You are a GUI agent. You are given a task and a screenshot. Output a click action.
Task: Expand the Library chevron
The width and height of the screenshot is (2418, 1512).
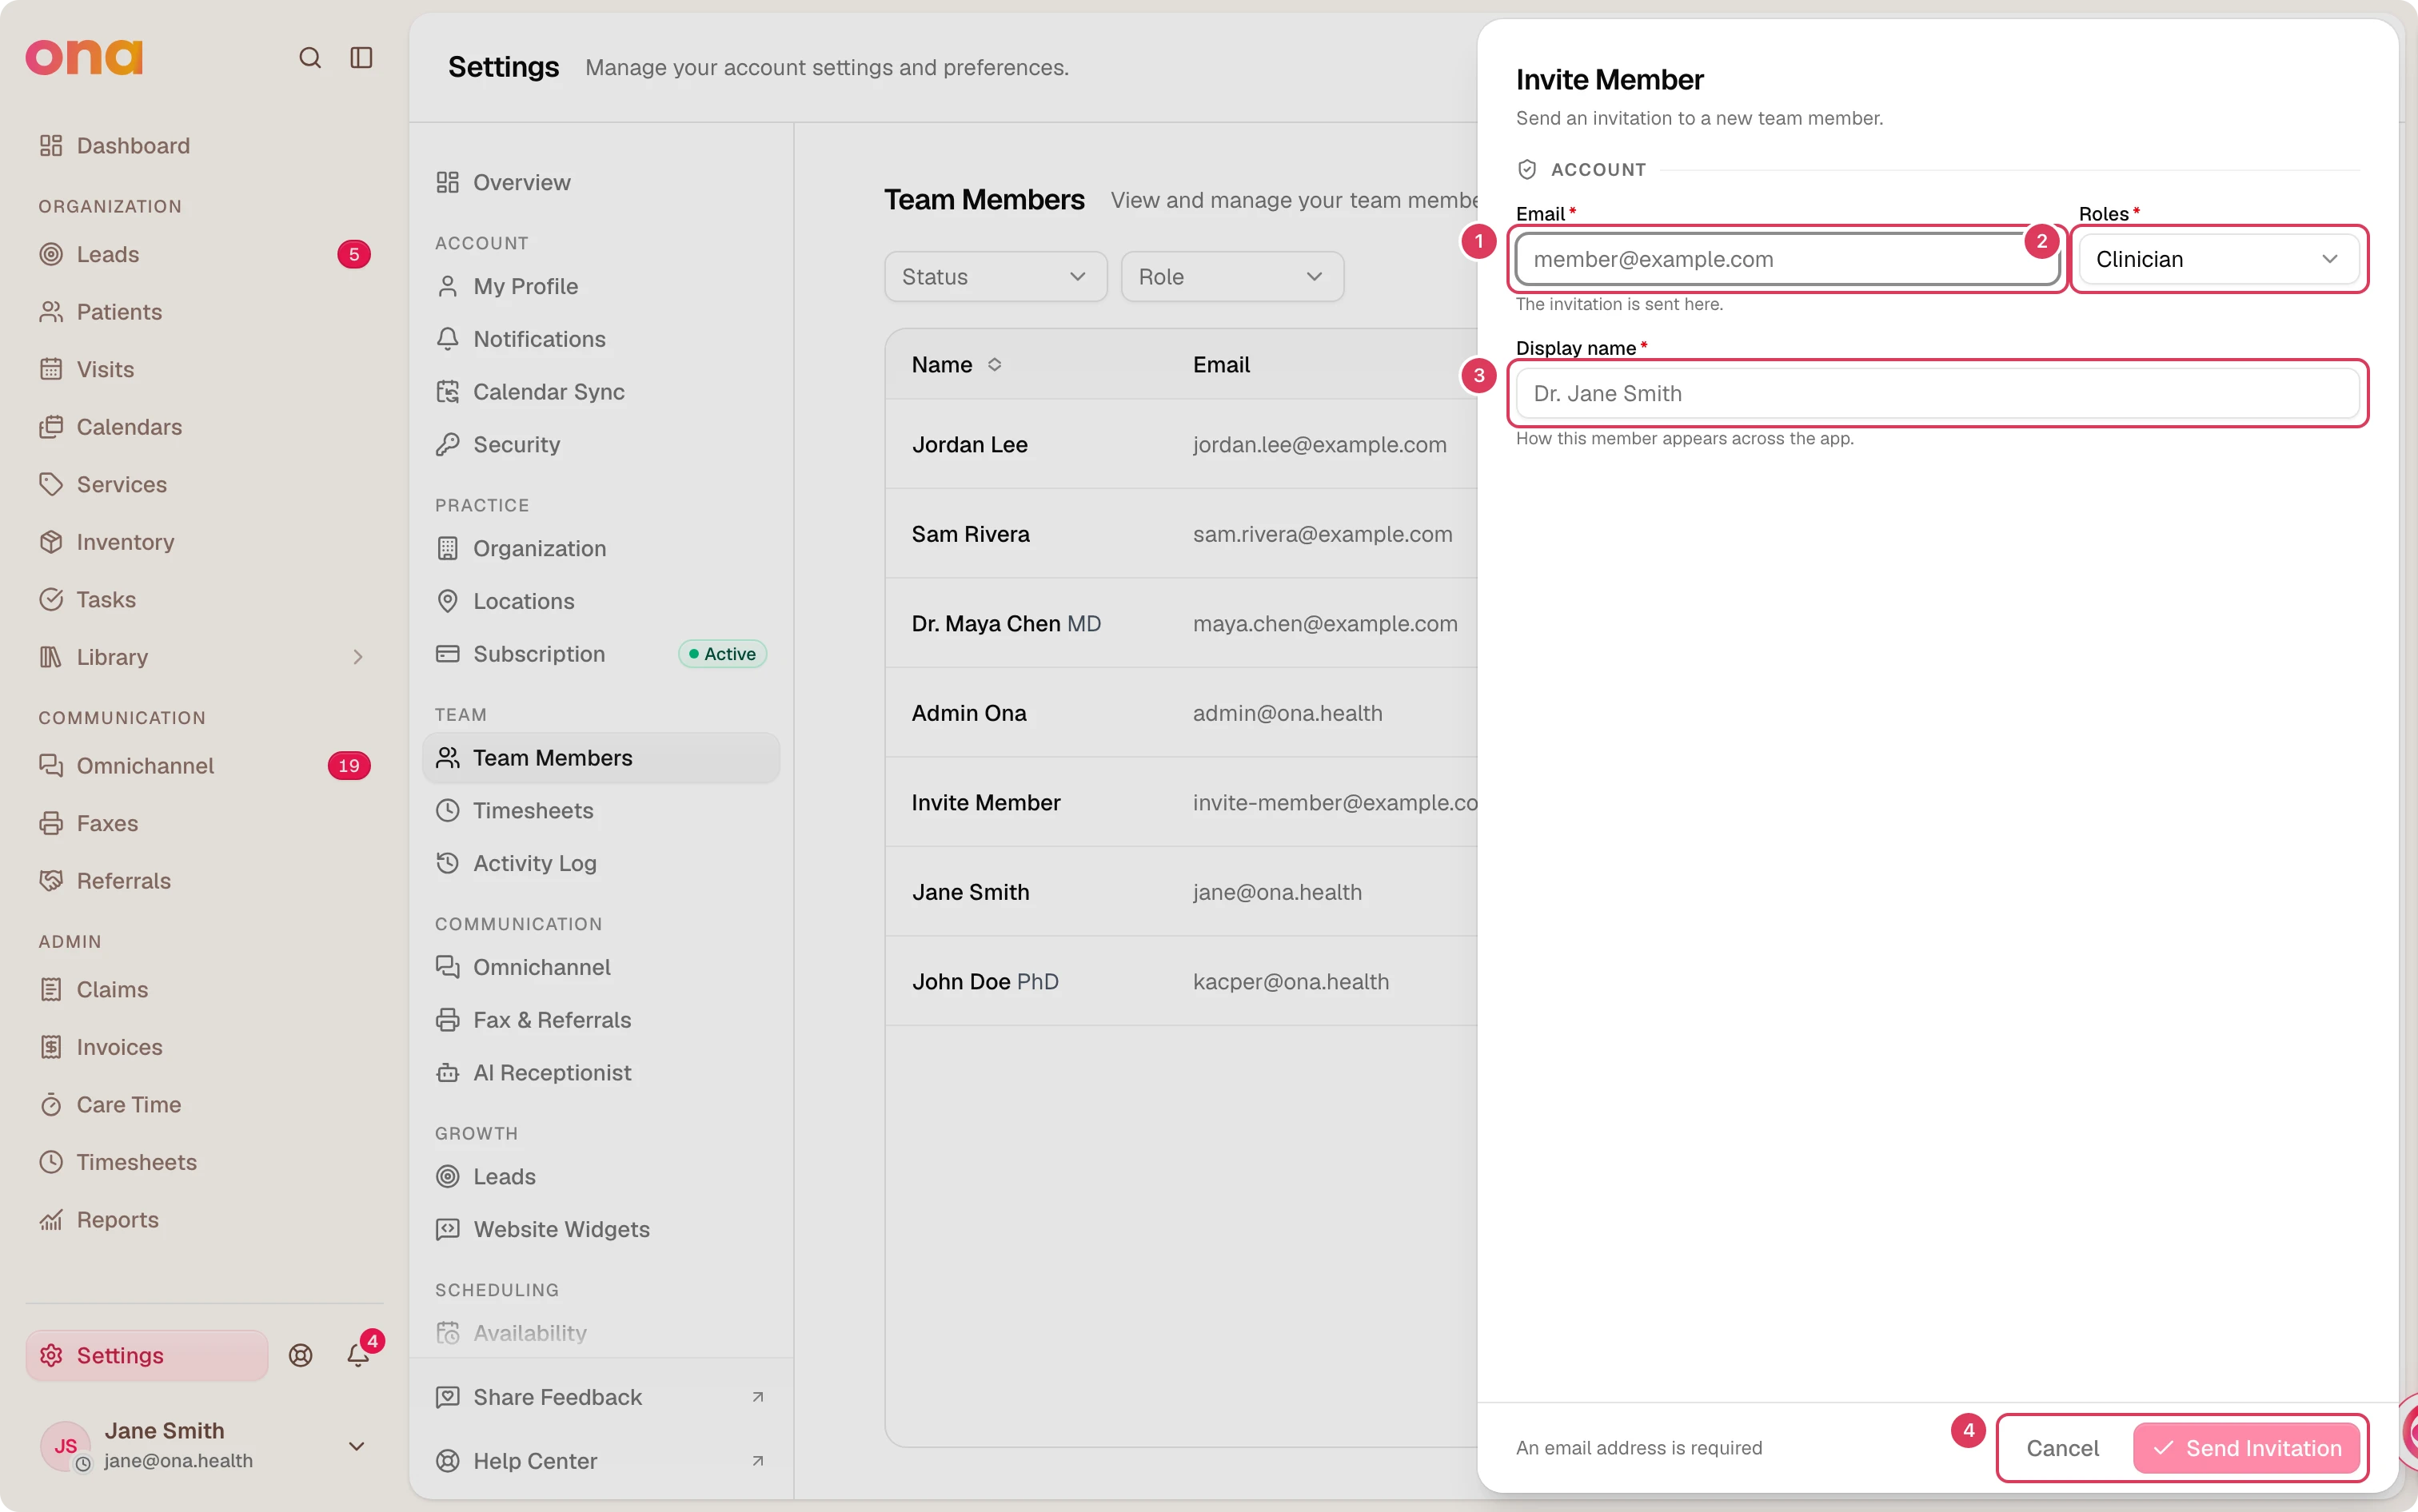358,657
